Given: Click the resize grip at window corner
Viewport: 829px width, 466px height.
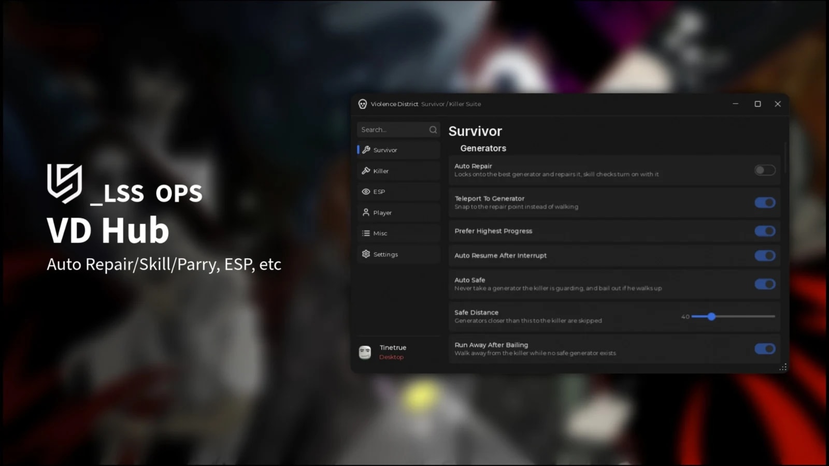Looking at the screenshot, I should (x=783, y=367).
